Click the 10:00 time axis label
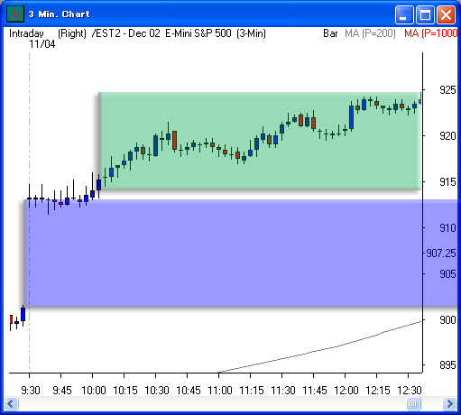 94,391
